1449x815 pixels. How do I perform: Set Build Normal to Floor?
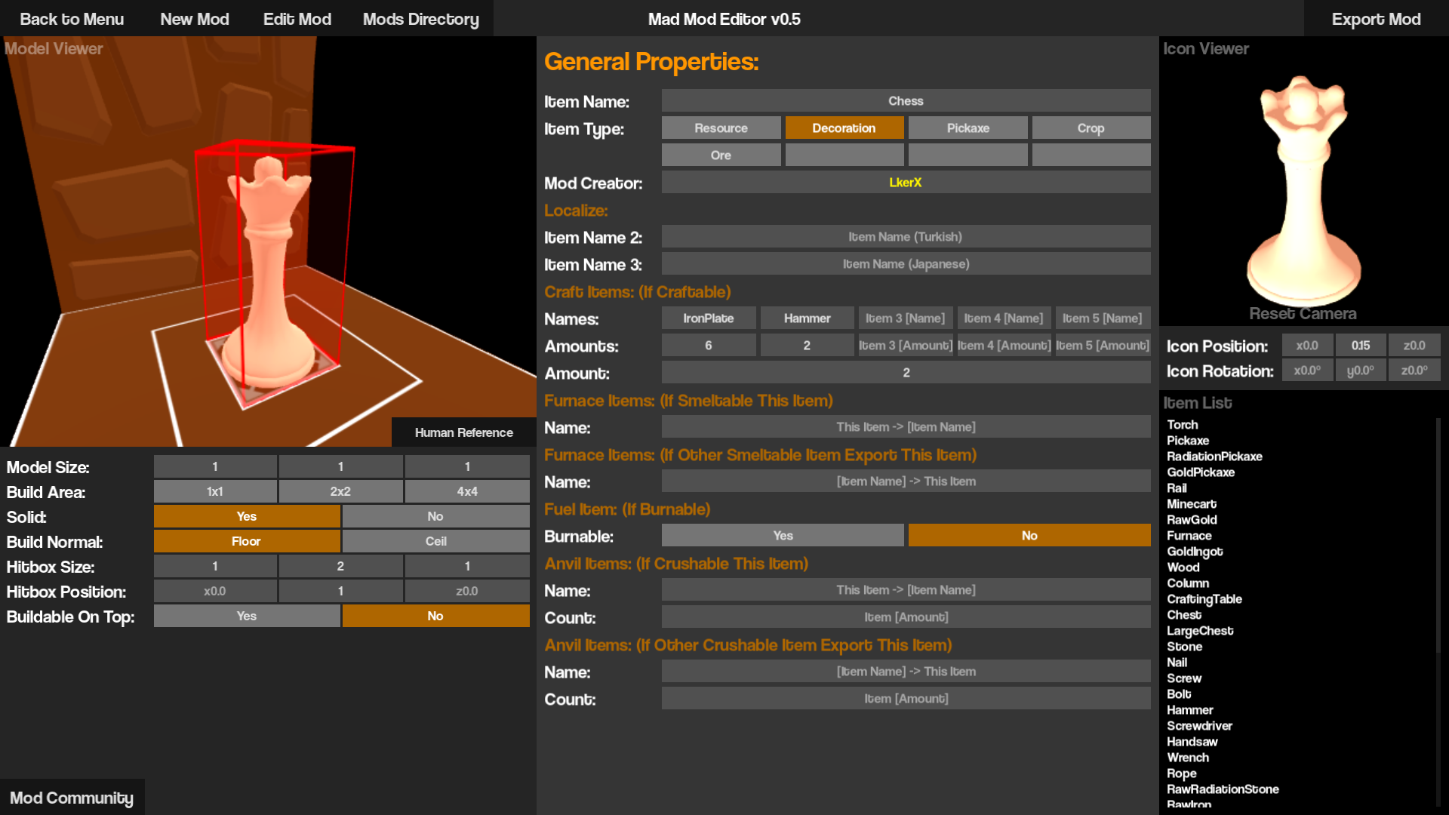(247, 541)
